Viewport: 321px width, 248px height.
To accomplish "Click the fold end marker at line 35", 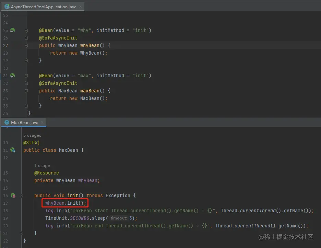I will [26, 106].
